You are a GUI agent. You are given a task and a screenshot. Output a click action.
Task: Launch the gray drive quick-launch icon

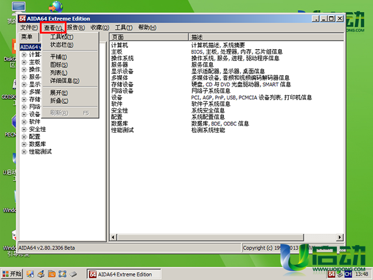(73, 274)
